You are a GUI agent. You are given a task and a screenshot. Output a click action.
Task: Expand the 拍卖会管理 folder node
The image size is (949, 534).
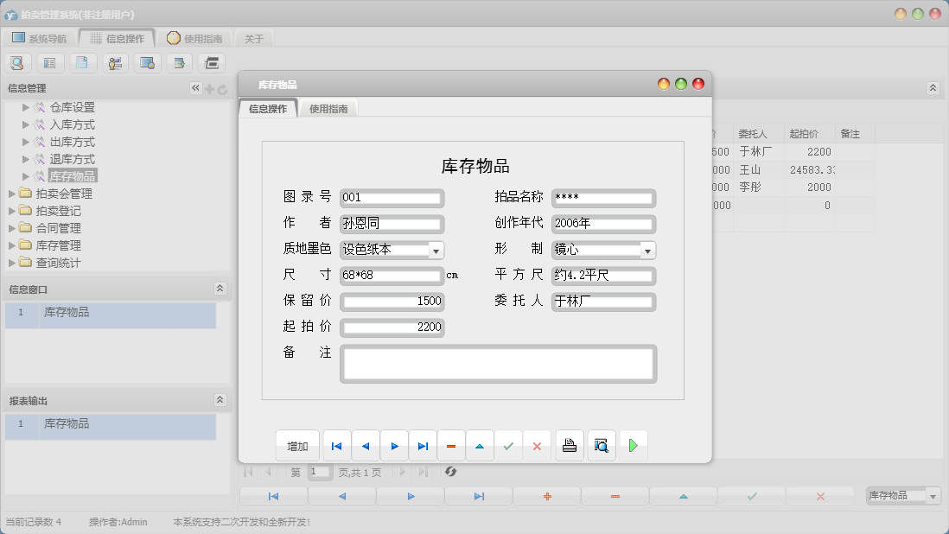(12, 194)
